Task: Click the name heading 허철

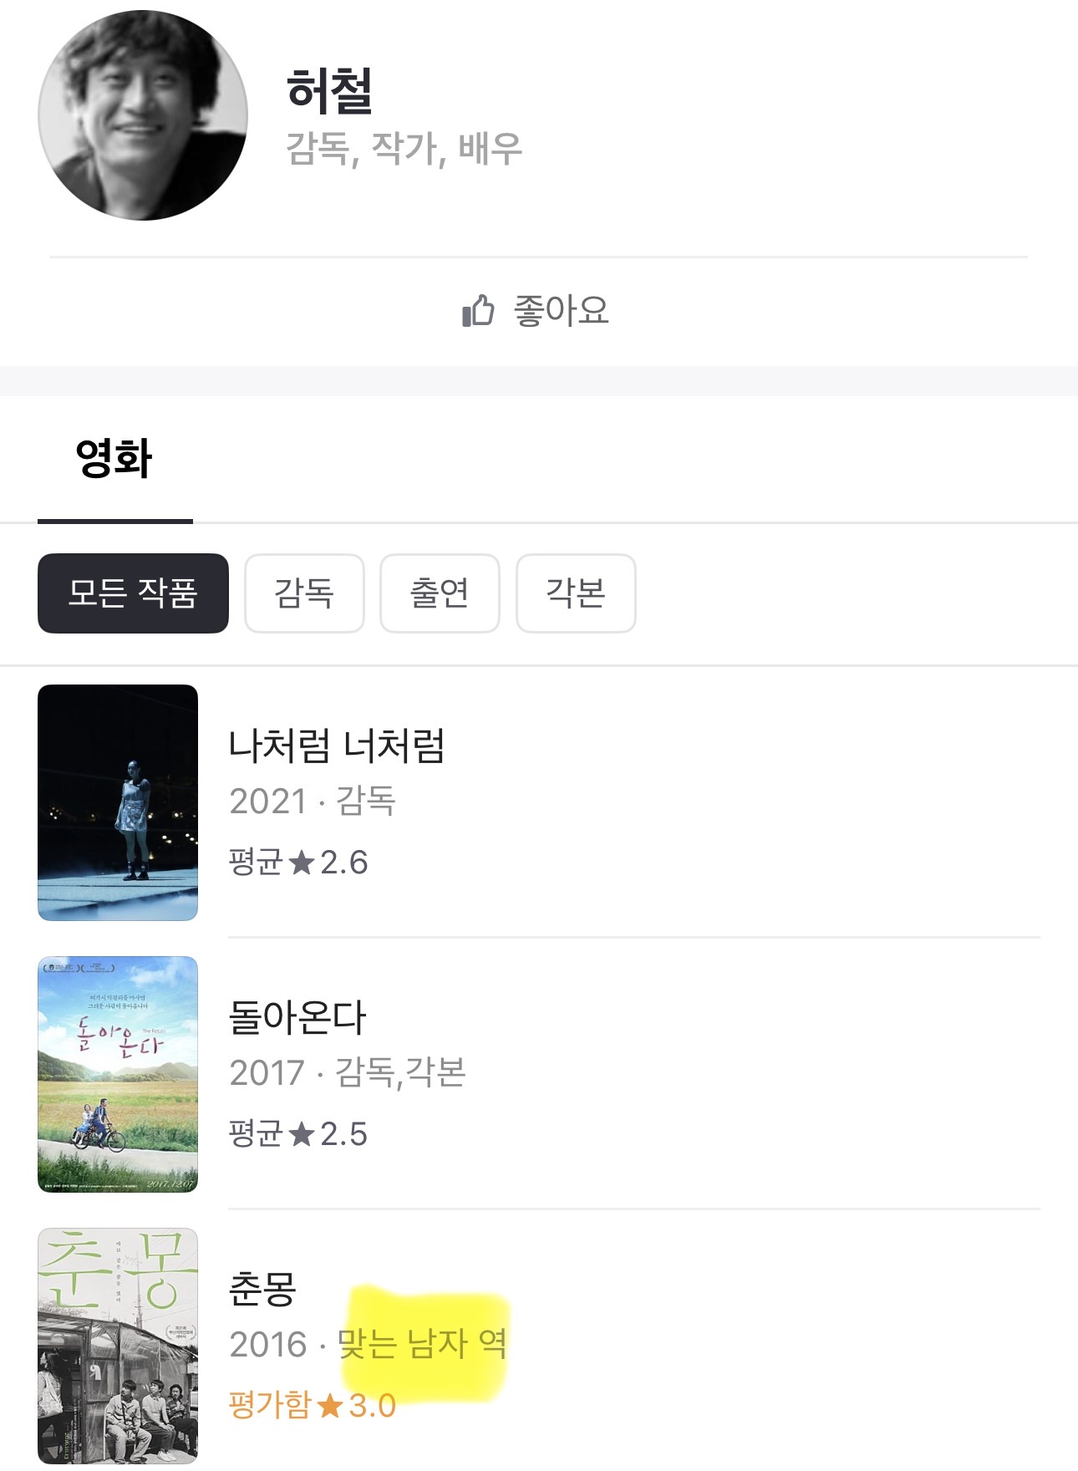Action: click(329, 90)
